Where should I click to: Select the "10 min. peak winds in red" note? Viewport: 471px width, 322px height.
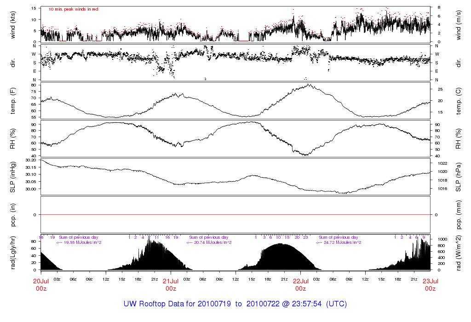(x=74, y=9)
